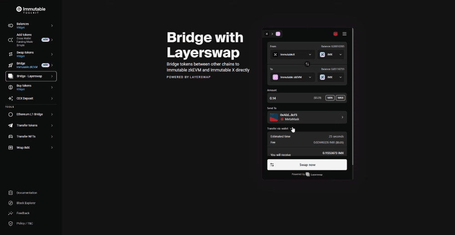Viewport: 455px width, 235px height.
Task: Click the Block Explorer compass icon
Action: coord(10,203)
